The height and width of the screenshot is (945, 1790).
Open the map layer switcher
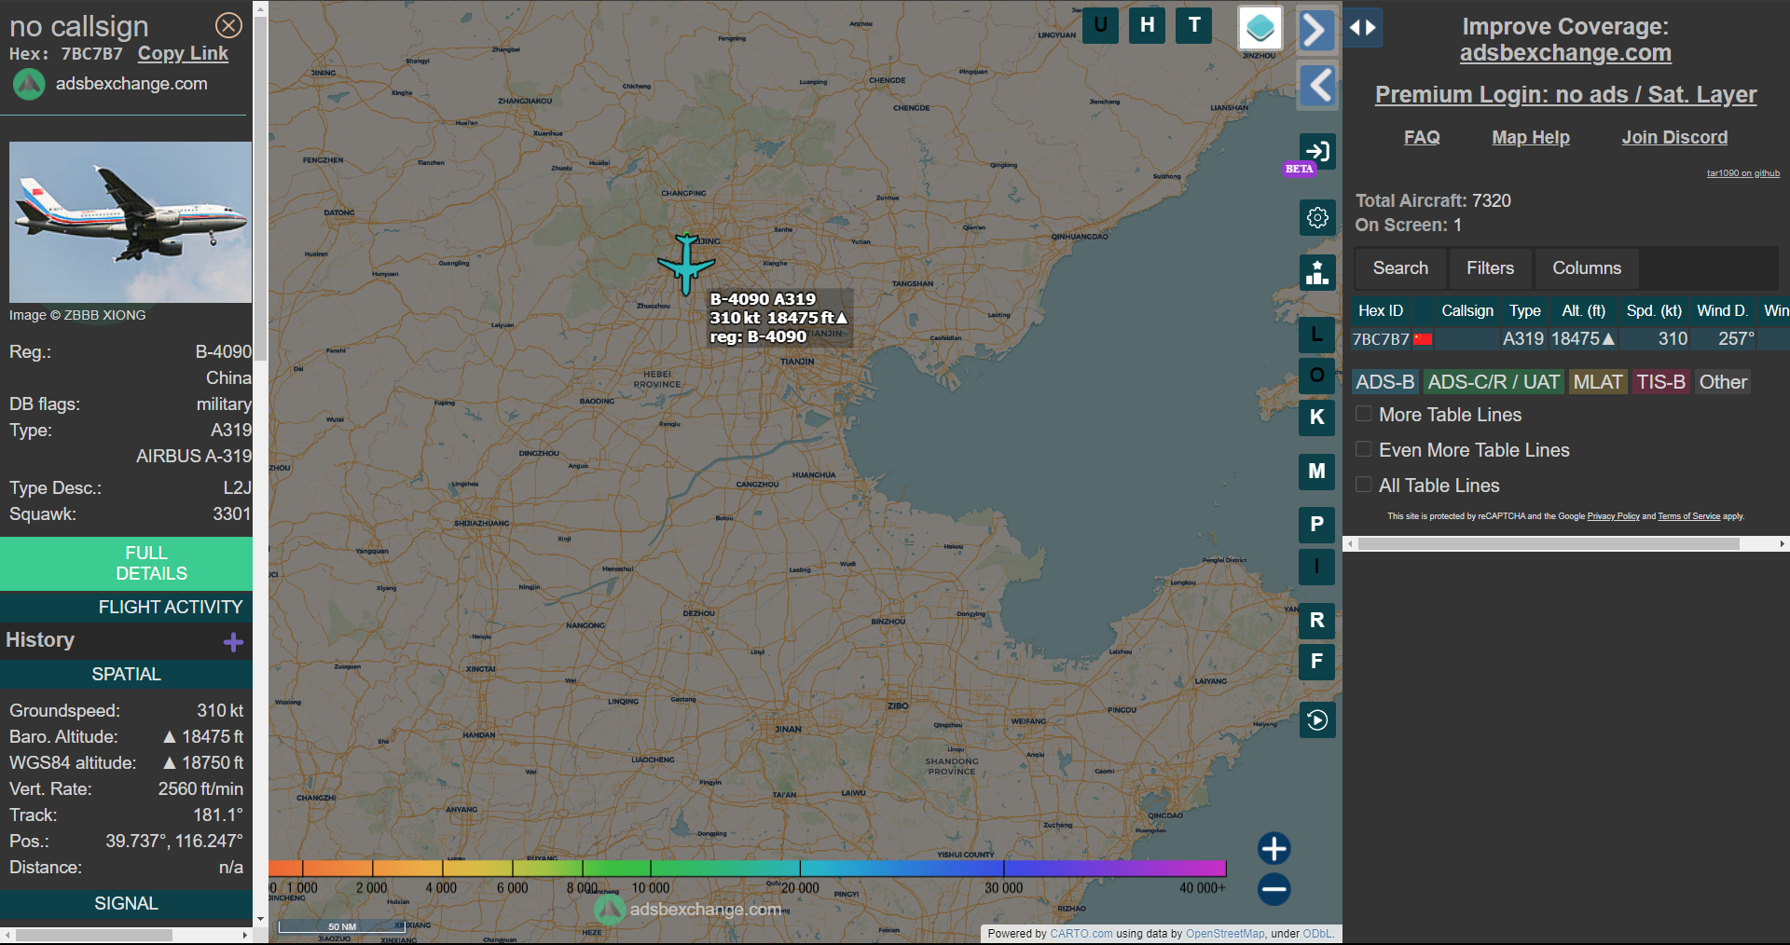tap(1260, 28)
